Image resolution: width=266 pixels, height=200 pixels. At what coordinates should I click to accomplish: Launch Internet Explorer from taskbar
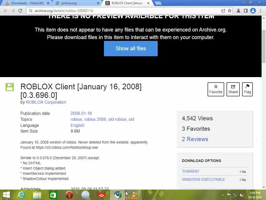click(21, 195)
